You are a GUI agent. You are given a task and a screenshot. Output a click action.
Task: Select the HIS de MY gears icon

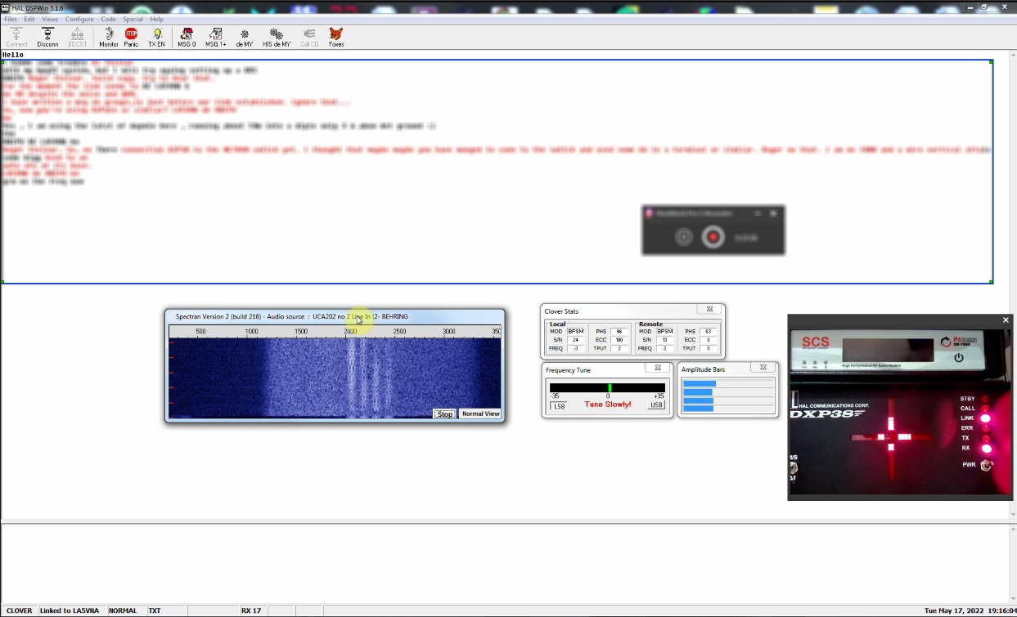click(277, 36)
